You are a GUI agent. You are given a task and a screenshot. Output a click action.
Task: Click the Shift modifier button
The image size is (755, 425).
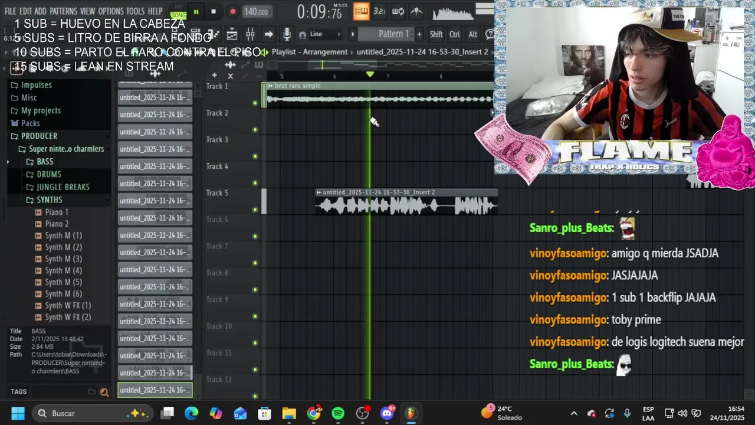click(436, 34)
